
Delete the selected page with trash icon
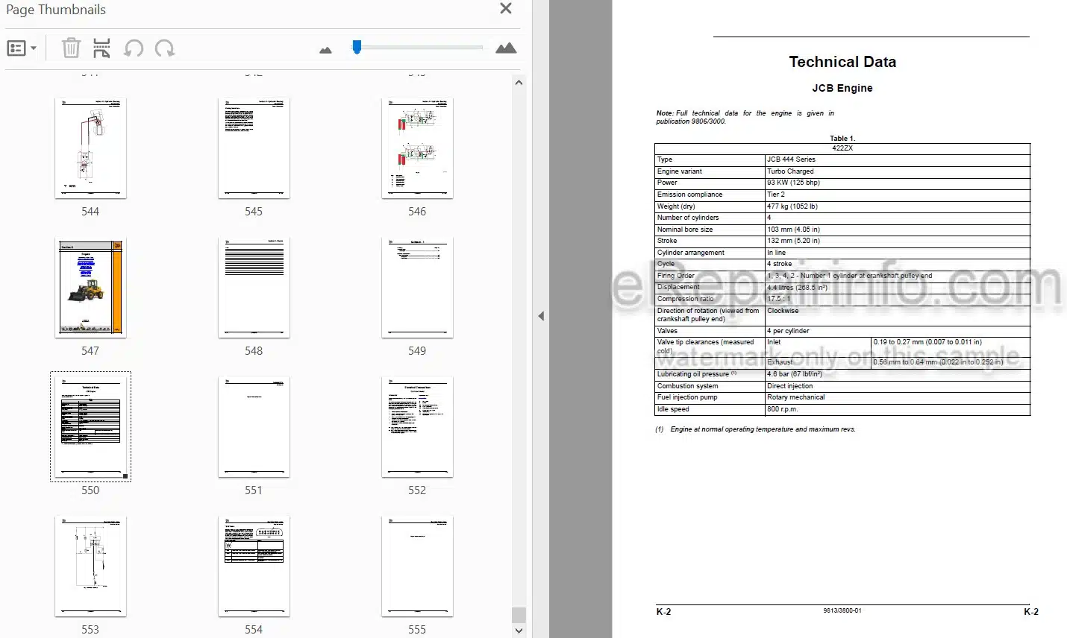(x=71, y=48)
